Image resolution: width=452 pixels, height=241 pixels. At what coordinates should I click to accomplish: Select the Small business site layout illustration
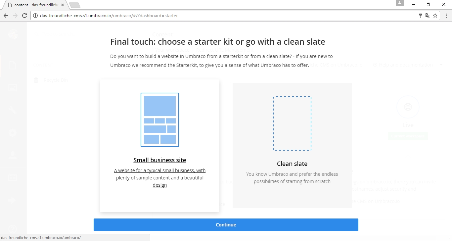pyautogui.click(x=160, y=120)
